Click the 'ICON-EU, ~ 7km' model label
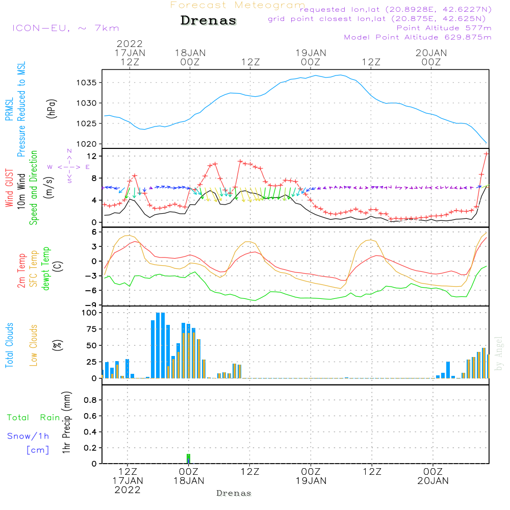The height and width of the screenshot is (510, 510). point(66,28)
